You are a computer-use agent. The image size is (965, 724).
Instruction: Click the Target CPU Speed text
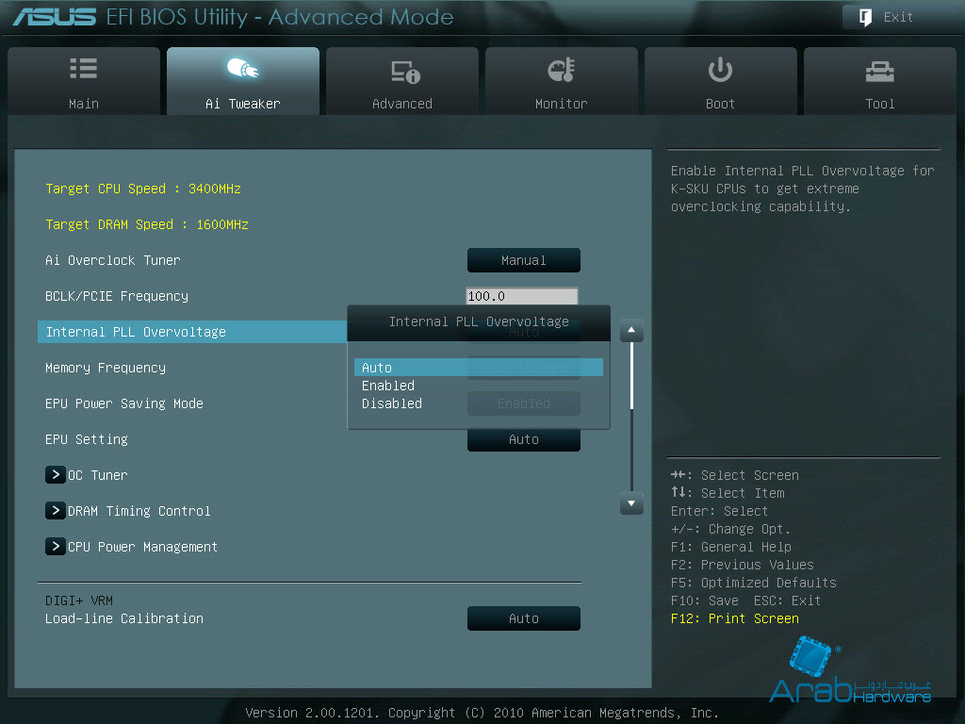tap(143, 189)
